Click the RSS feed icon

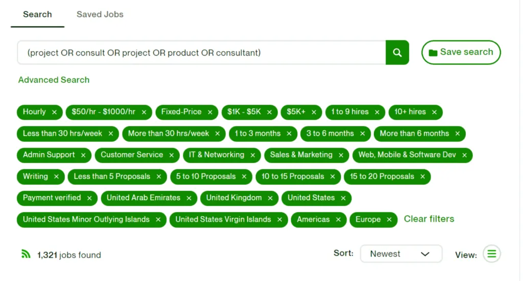click(x=26, y=254)
